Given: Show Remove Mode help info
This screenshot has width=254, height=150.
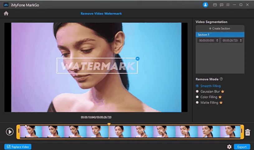Looking at the screenshot, I should [x=221, y=79].
